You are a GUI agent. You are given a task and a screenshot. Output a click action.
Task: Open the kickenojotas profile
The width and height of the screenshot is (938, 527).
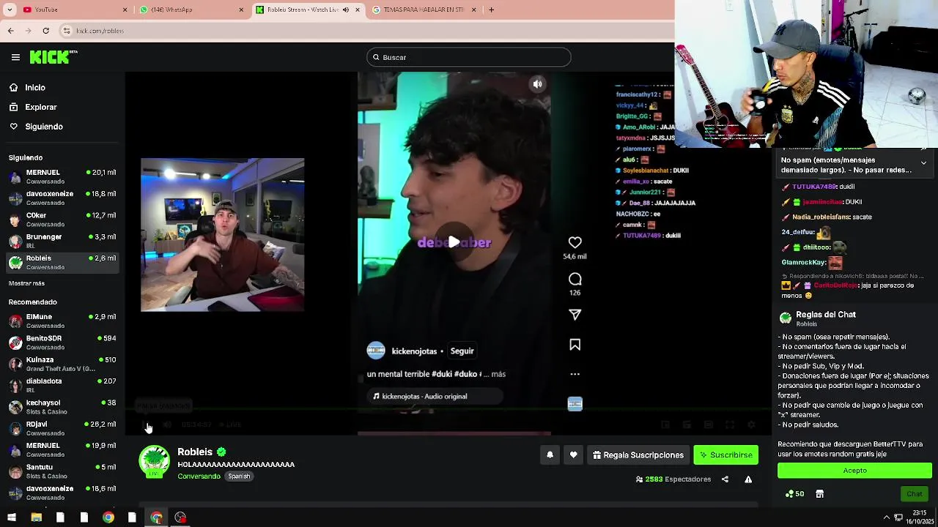[414, 351]
